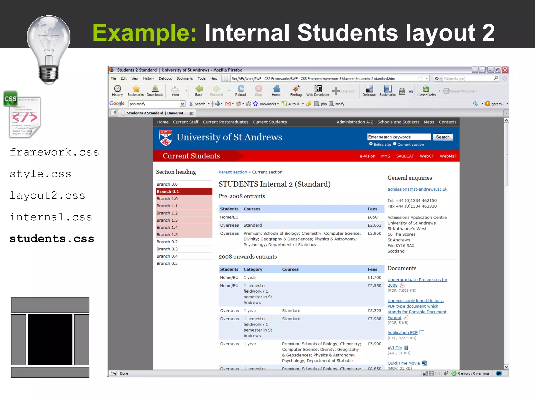The width and height of the screenshot is (535, 401).
Task: Click the Closed Windows icon
Action: tap(446, 91)
